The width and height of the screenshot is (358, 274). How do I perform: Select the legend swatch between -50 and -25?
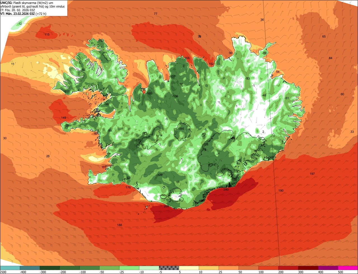tap(109, 268)
